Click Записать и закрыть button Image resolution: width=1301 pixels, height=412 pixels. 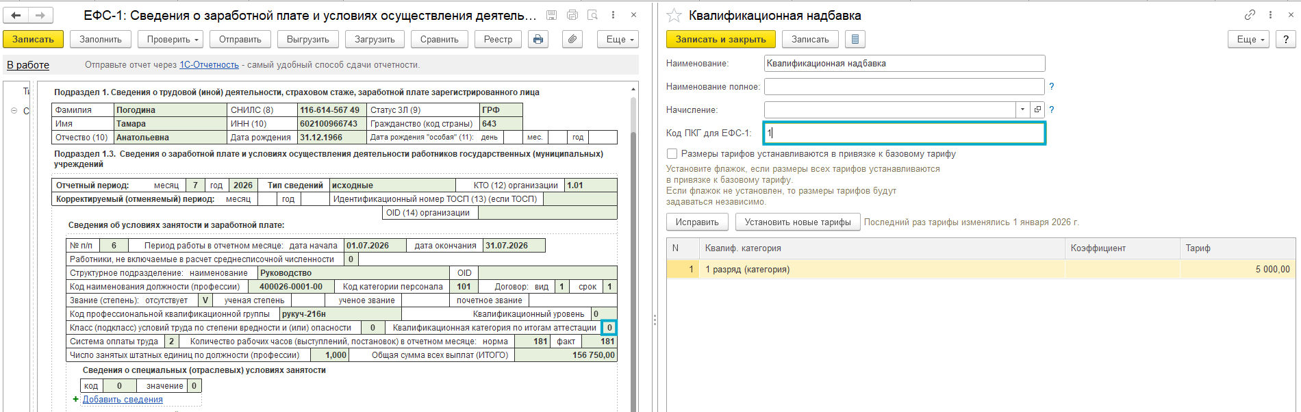click(721, 39)
